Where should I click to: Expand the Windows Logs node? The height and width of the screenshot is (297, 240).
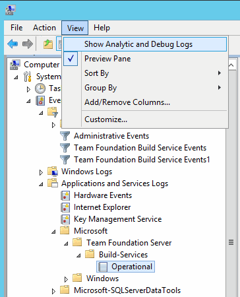(x=41, y=172)
